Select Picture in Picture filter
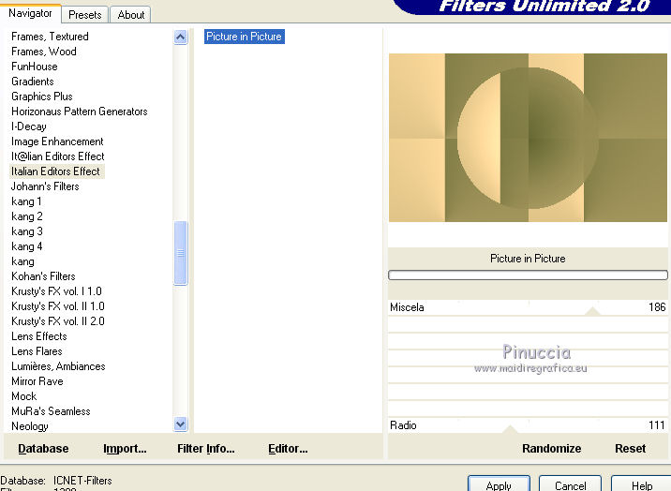Viewport: 671px width, 491px height. click(x=244, y=37)
